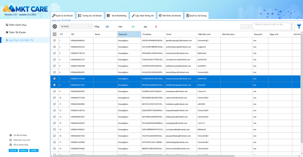Click the gear icon for Cài đặt hệ thống

[x=11, y=135]
